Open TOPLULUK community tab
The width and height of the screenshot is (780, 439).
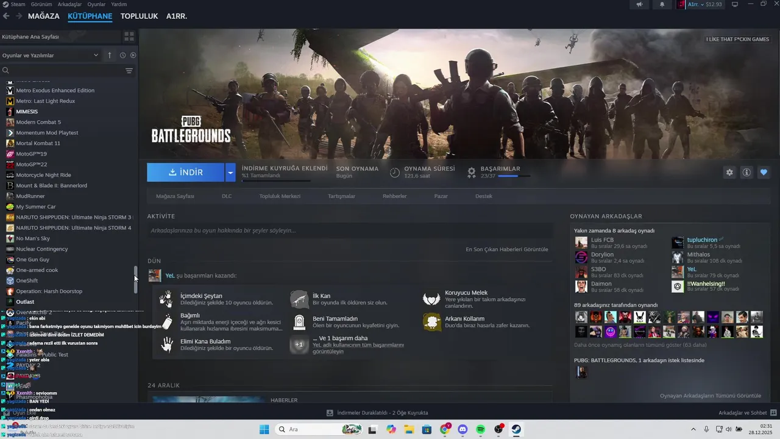(139, 16)
